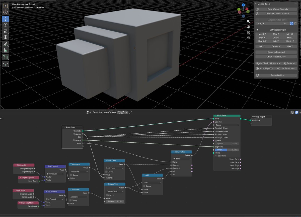301x217 pixels.
Task: Collapse the Mondo Tools panel
Action: point(256,4)
